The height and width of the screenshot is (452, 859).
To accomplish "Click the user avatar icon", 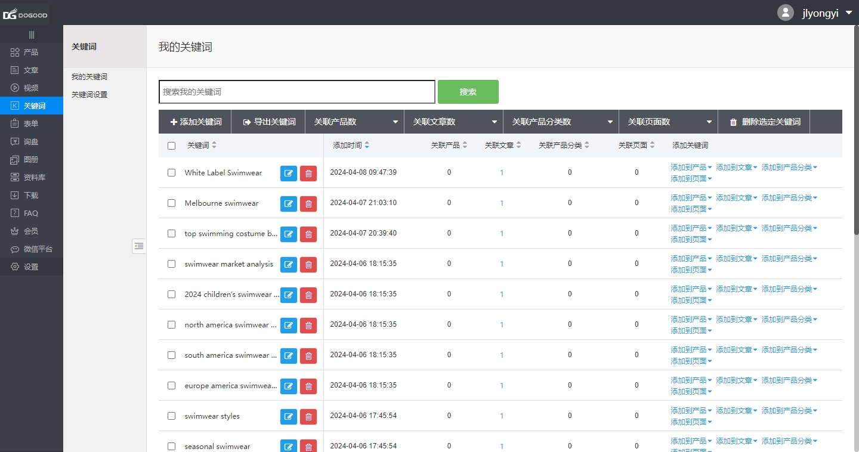I will pos(786,13).
